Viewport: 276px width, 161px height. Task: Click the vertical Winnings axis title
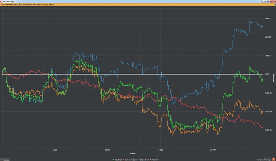(x=274, y=78)
